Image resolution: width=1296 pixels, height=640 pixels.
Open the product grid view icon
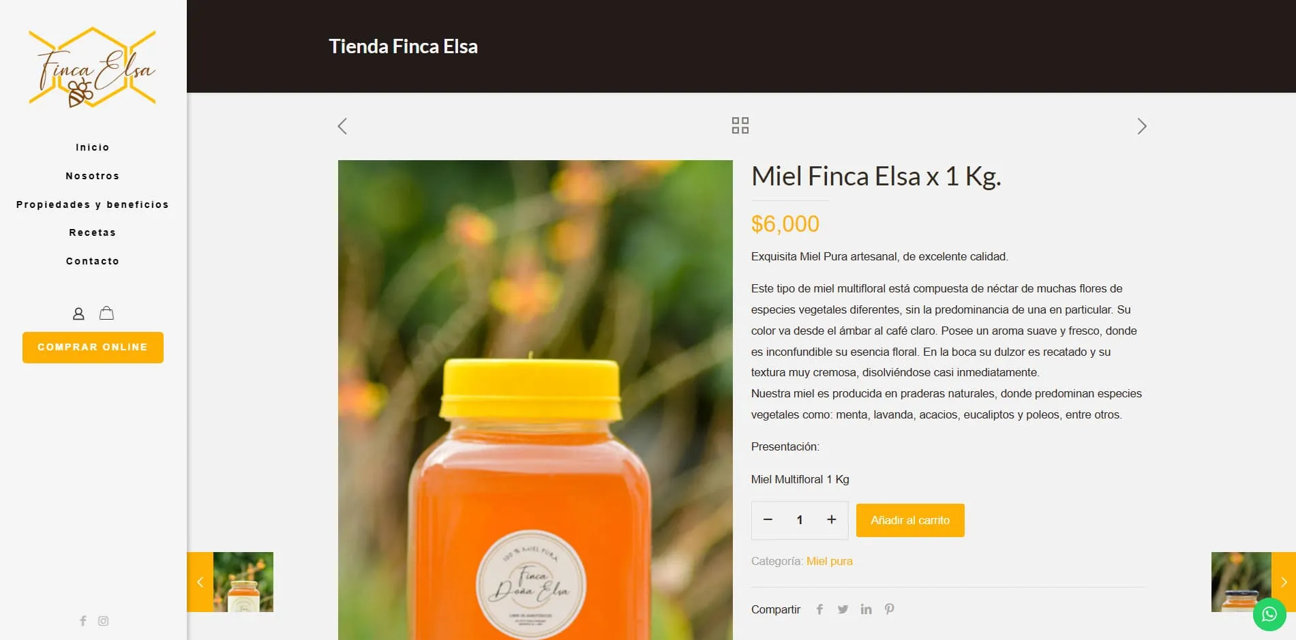click(x=740, y=125)
